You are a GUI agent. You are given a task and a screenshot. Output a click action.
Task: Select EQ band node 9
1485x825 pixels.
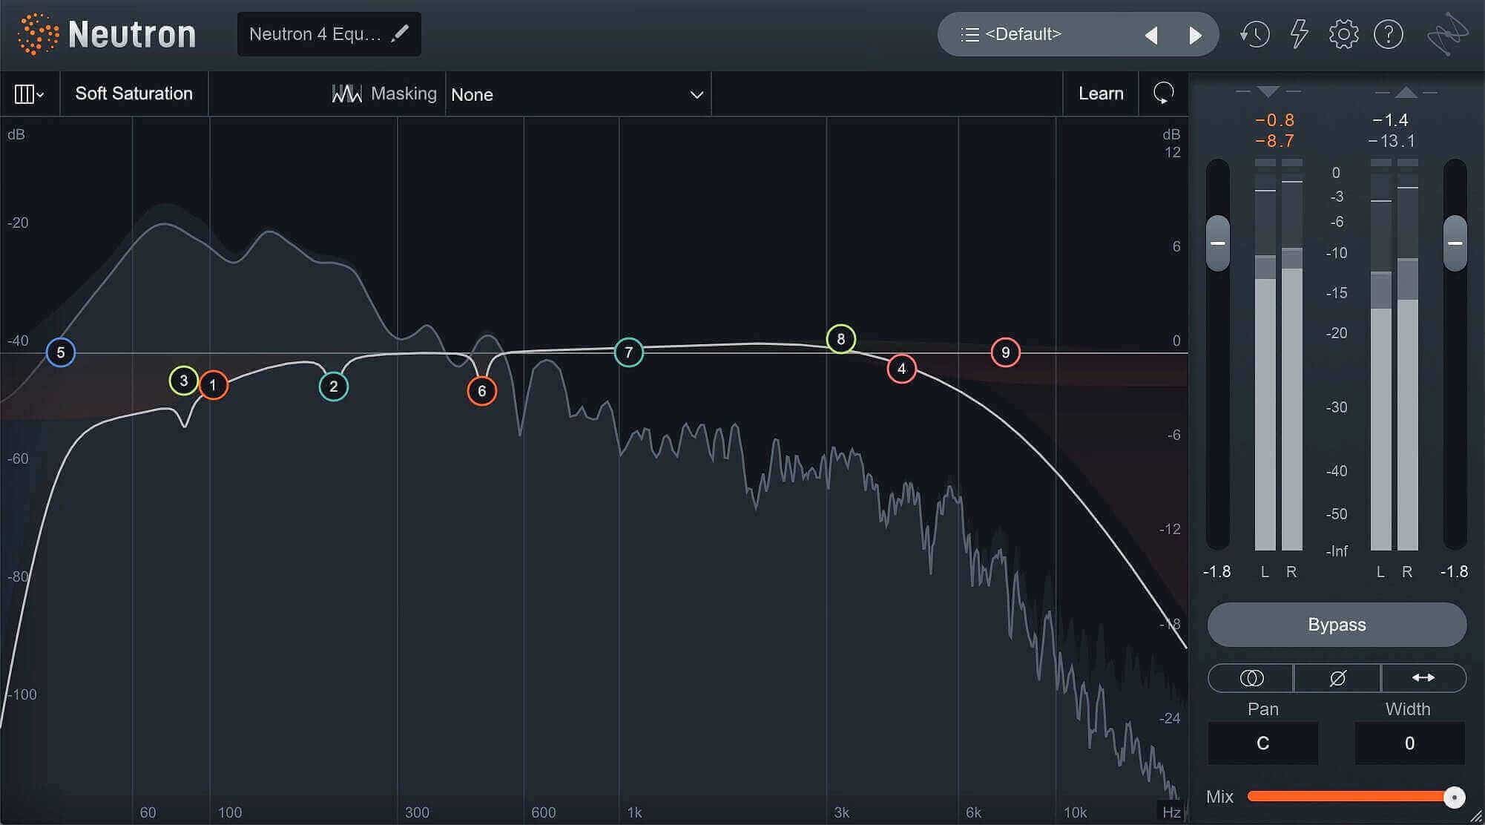pyautogui.click(x=1006, y=352)
